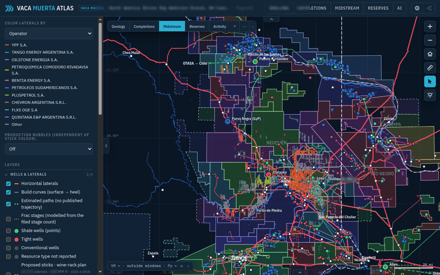440x275 pixels.
Task: Click the Catriel town label
Action: 389,119
